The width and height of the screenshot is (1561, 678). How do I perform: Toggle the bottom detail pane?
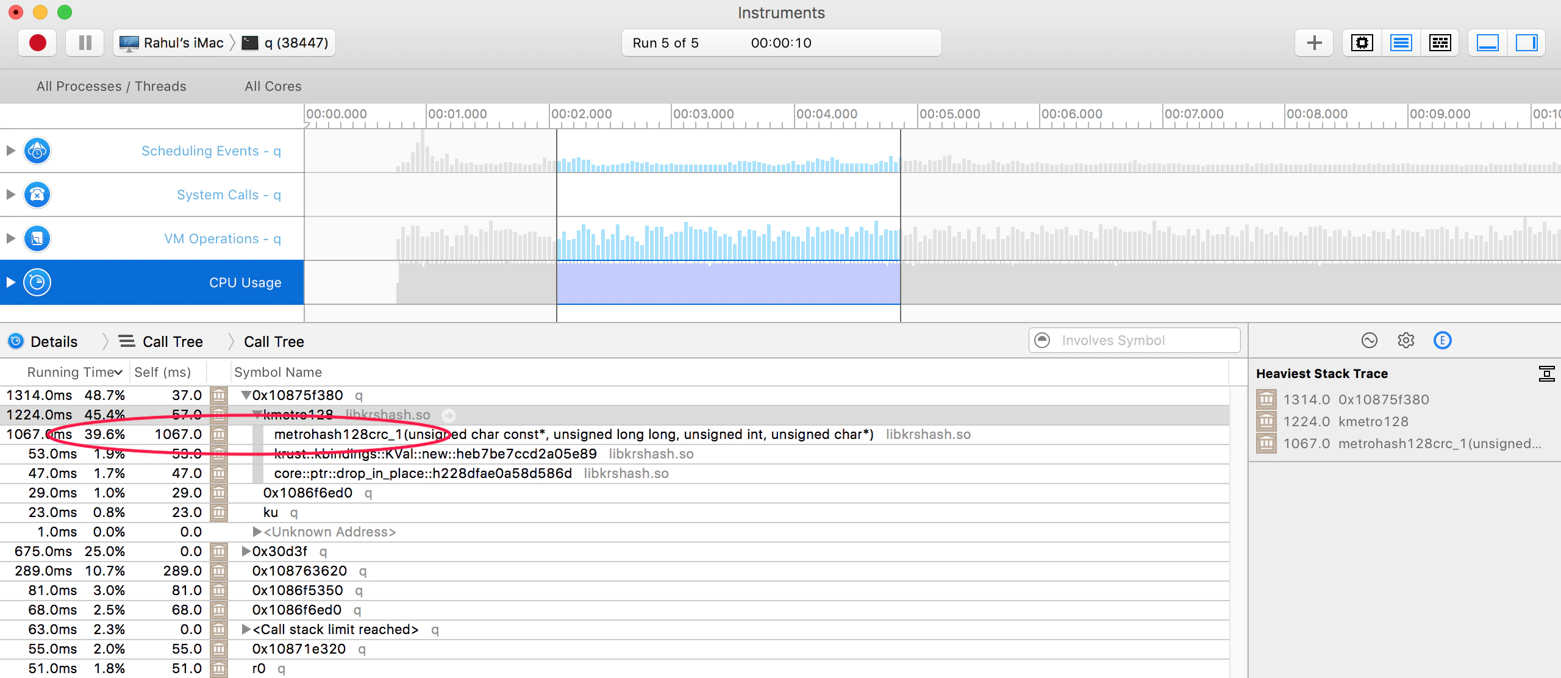click(x=1488, y=43)
